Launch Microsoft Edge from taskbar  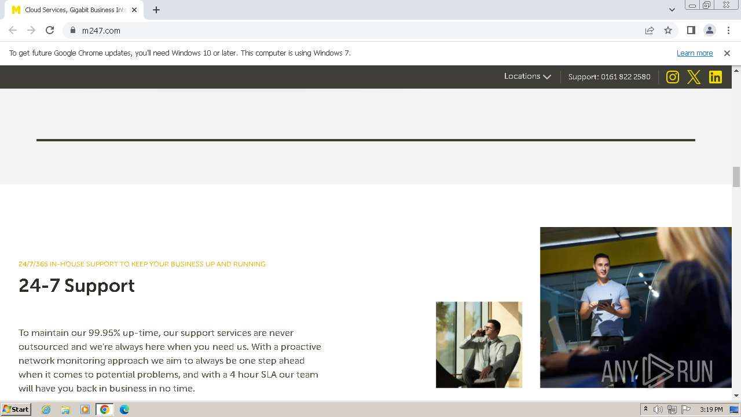124,409
